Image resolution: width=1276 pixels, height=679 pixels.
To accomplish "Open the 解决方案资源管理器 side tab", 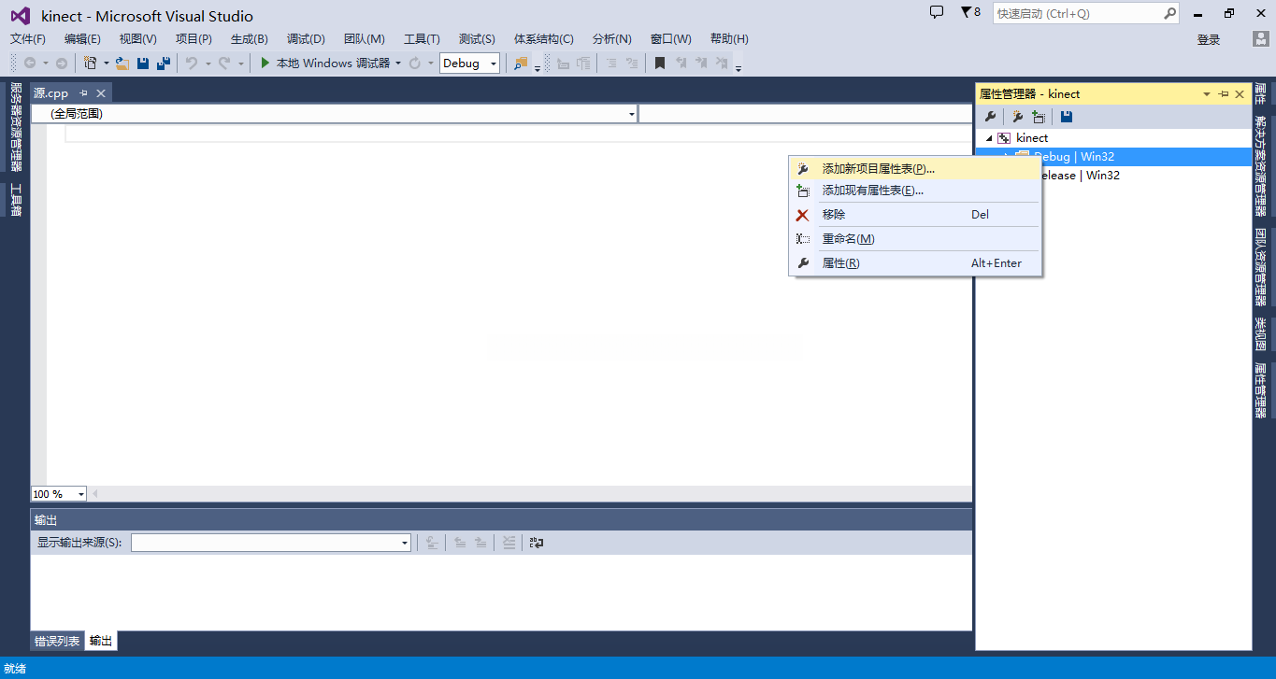I will point(1261,166).
